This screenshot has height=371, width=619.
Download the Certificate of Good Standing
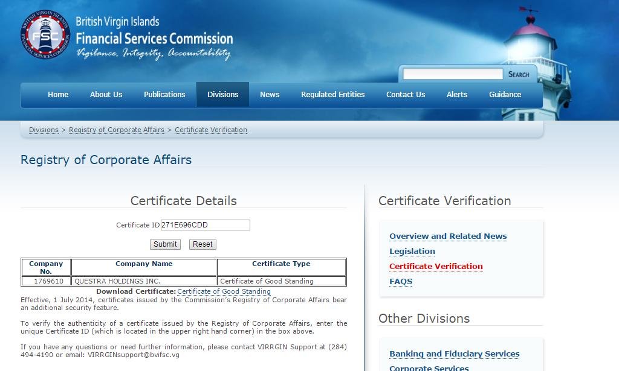(x=224, y=291)
